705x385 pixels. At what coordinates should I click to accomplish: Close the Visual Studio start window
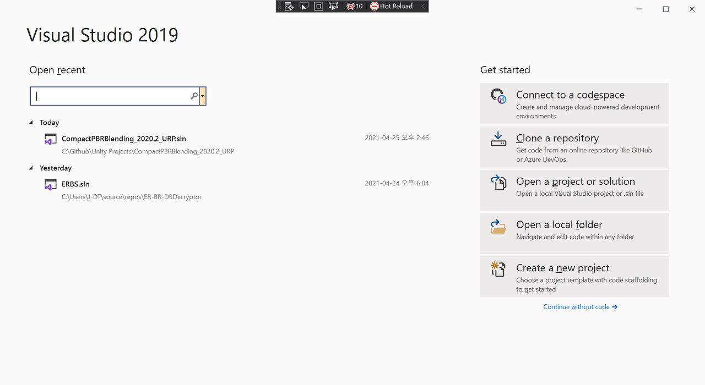(692, 9)
